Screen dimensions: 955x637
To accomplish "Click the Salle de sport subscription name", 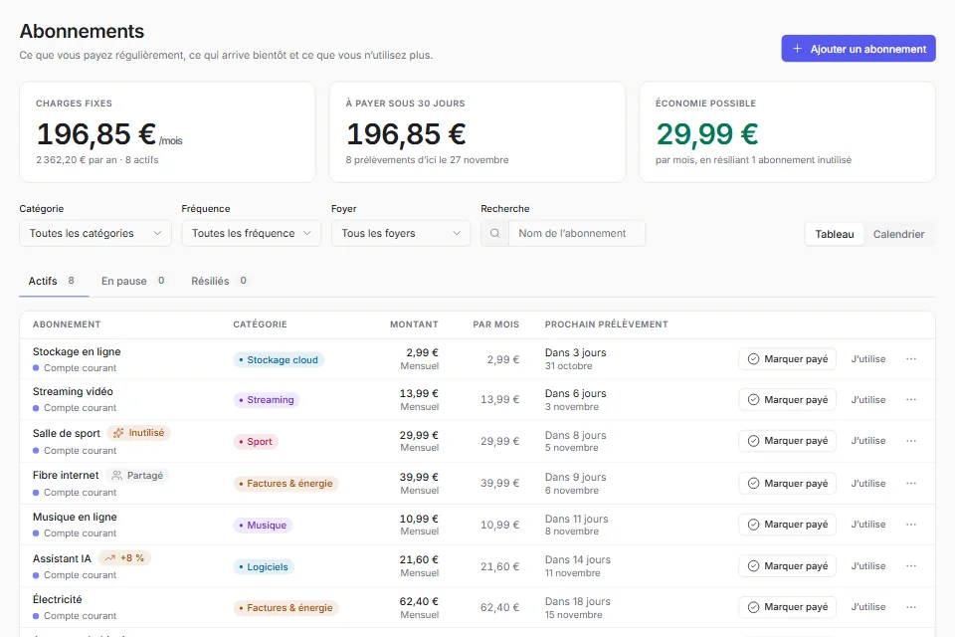I will pos(67,433).
